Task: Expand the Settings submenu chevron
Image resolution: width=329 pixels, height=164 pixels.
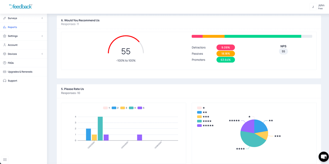Action: point(42,36)
